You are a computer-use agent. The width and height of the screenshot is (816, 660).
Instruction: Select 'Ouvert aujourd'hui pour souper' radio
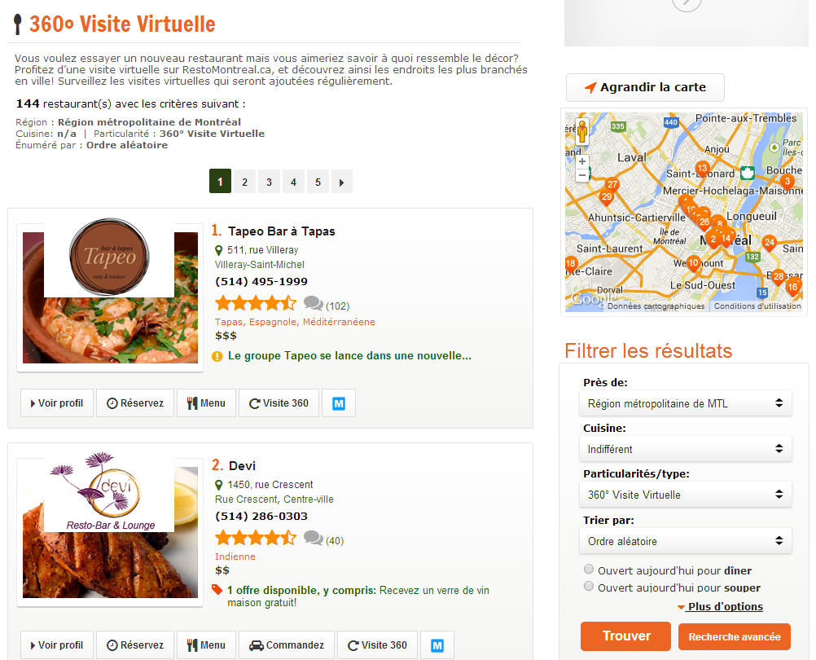[589, 586]
